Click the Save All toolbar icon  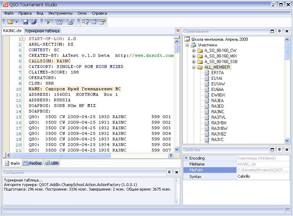tap(34, 22)
